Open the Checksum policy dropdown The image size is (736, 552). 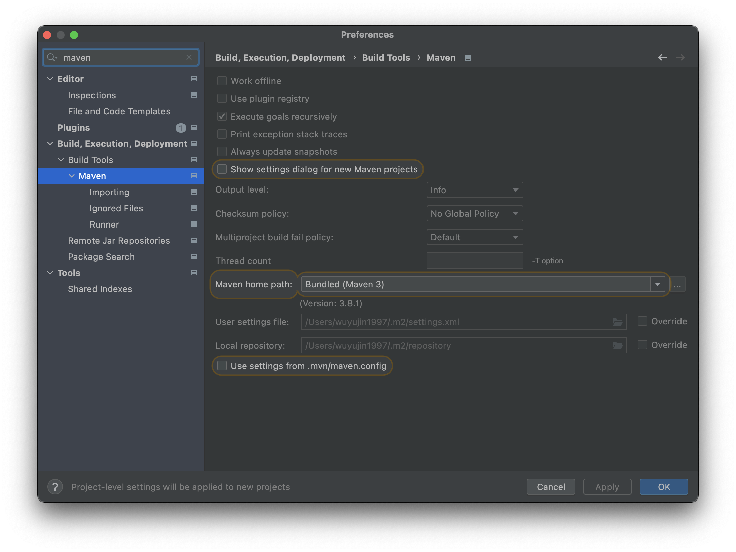475,214
